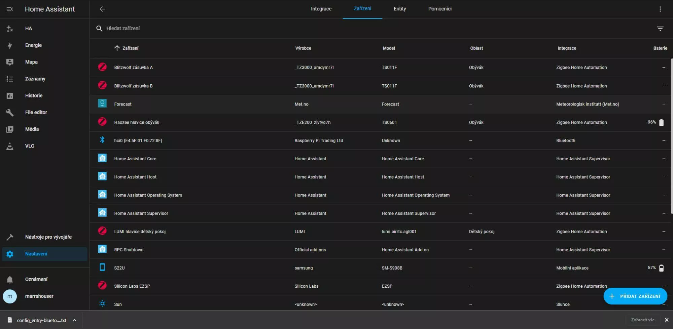Open the device filter icon

(660, 29)
